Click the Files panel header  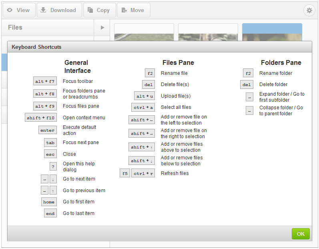coord(48,28)
